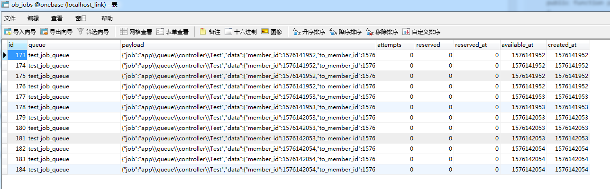Open the 查看 menu
Image resolution: width=610 pixels, height=189 pixels.
click(57, 18)
